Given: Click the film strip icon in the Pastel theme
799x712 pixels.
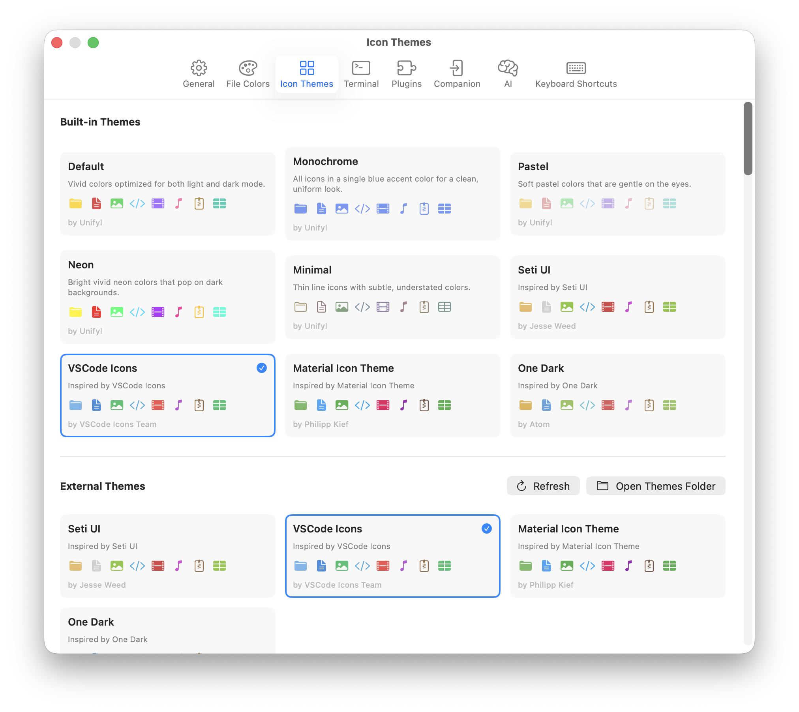Looking at the screenshot, I should [608, 204].
